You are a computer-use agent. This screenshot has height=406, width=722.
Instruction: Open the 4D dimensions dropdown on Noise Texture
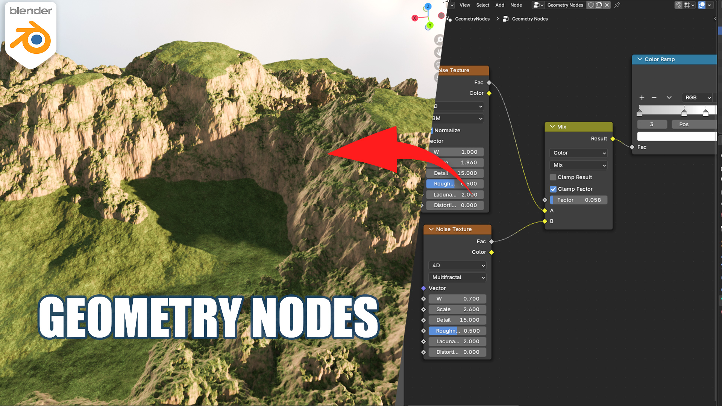(x=457, y=265)
